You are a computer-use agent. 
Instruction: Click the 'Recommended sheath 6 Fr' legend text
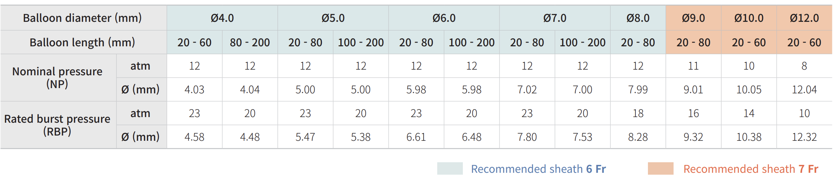point(538,169)
